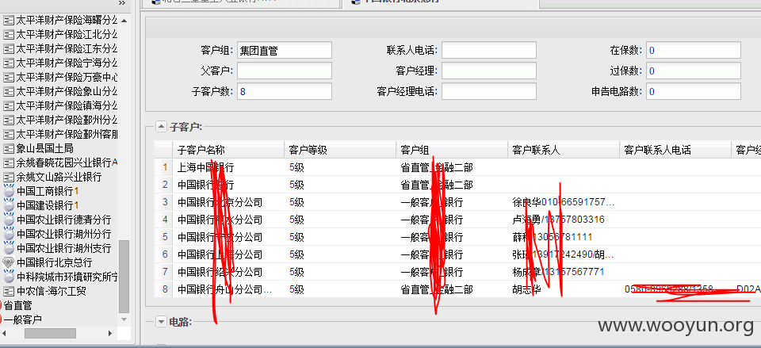
Task: Click the tree horizontal scrollbar thumb
Action: (x=51, y=334)
